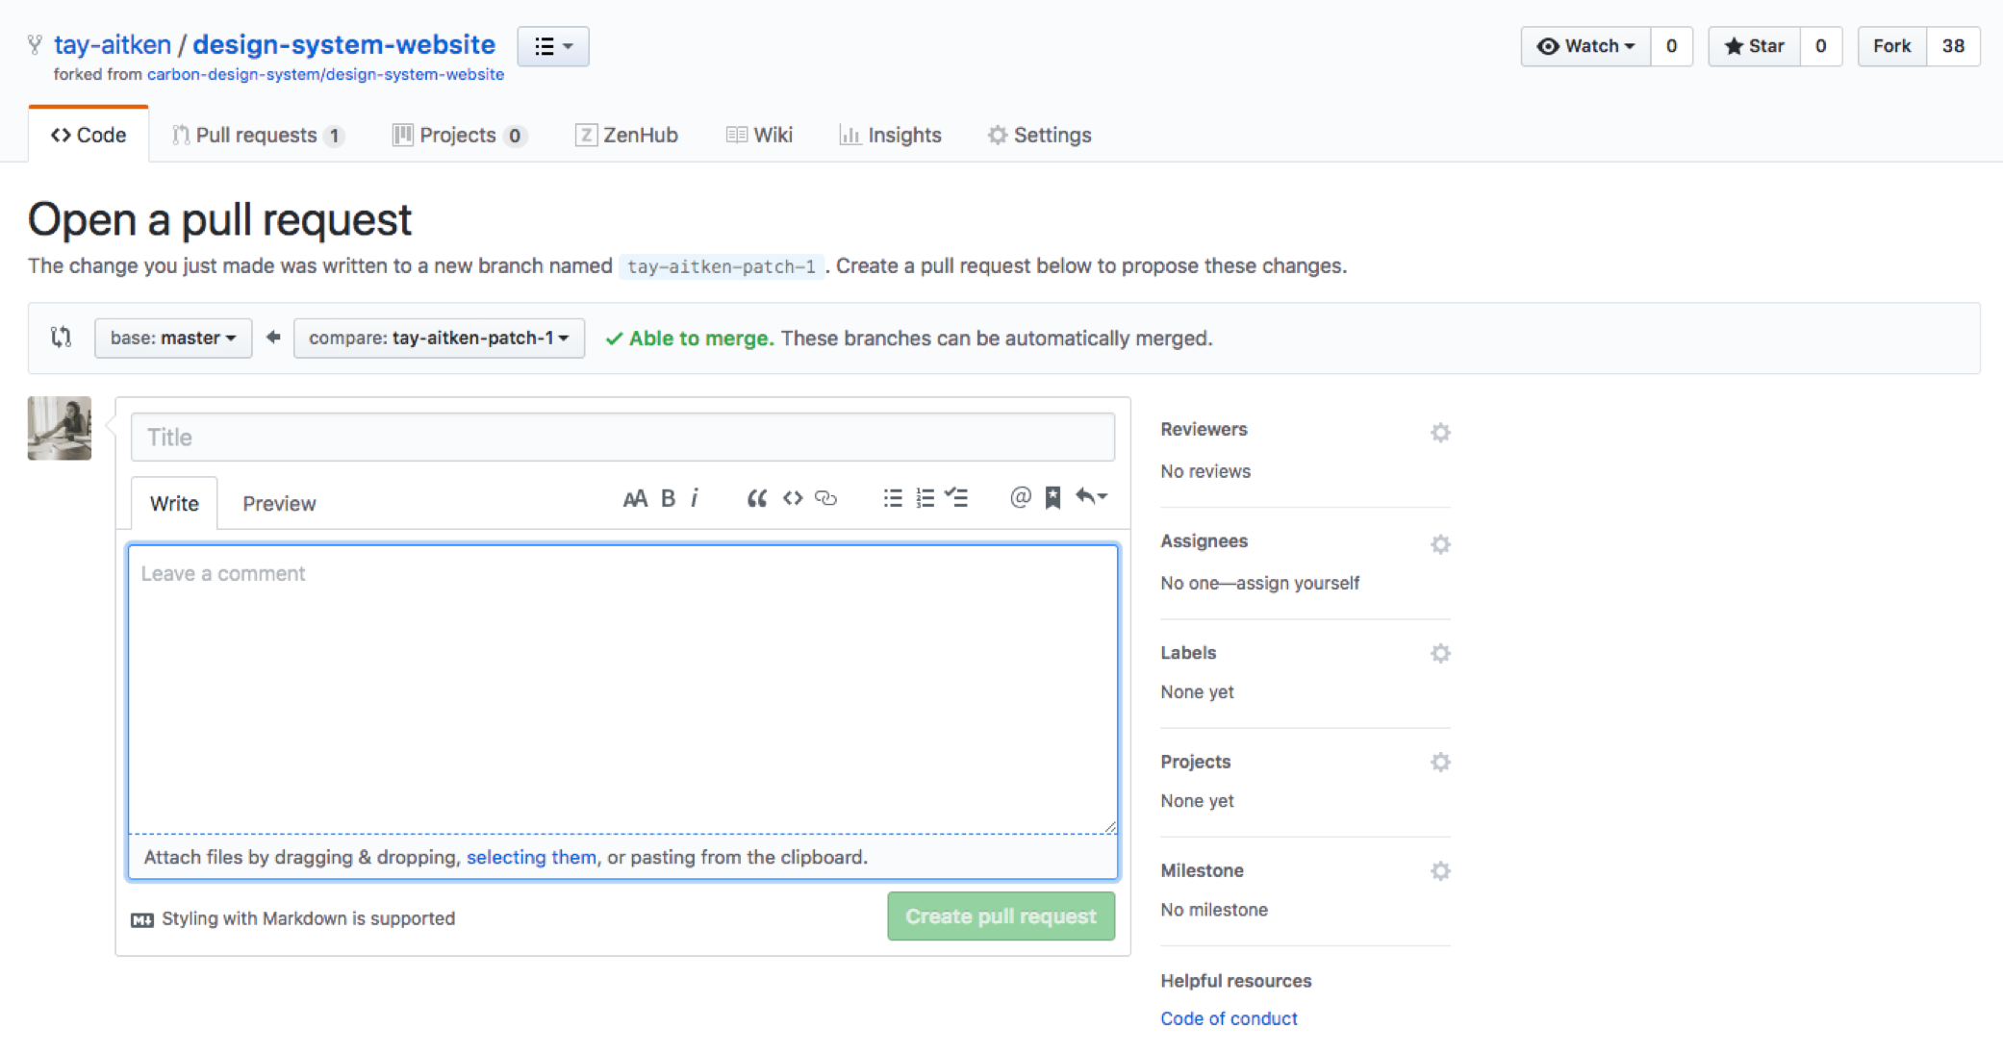Star the repository
The image size is (2003, 1054).
point(1754,46)
